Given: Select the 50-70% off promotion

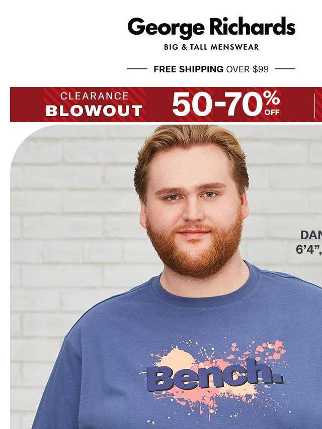Looking at the screenshot, I should (x=226, y=104).
